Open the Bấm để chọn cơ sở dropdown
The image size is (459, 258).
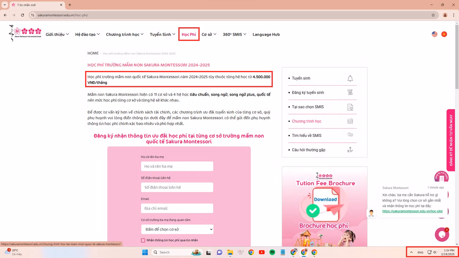177,229
